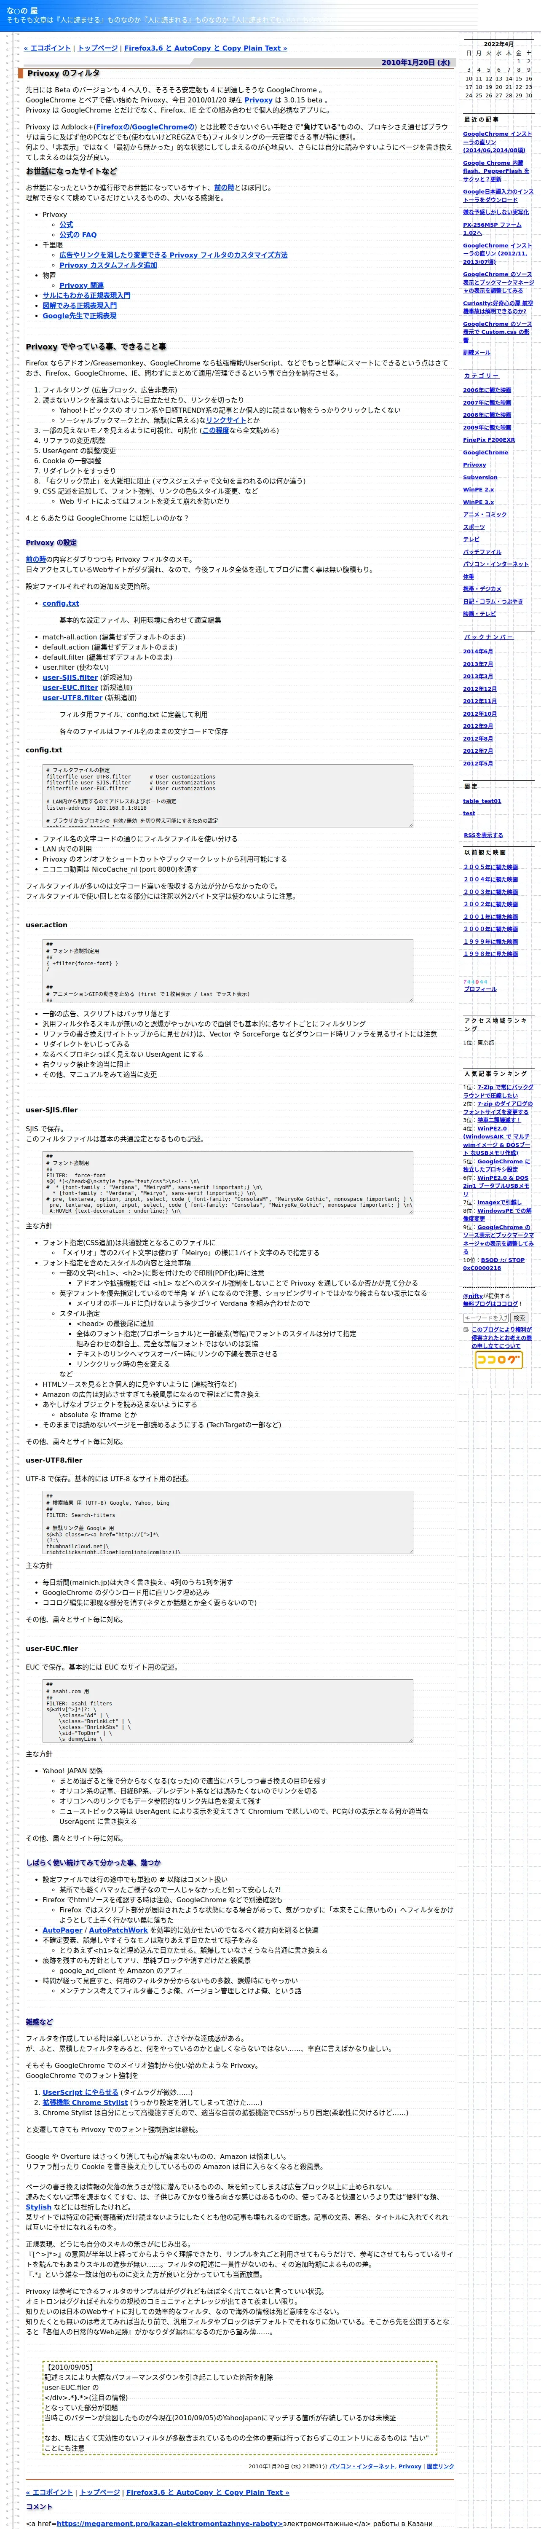Open ranking link 'imagexで引越し'
541x2529 pixels.
click(x=500, y=1202)
